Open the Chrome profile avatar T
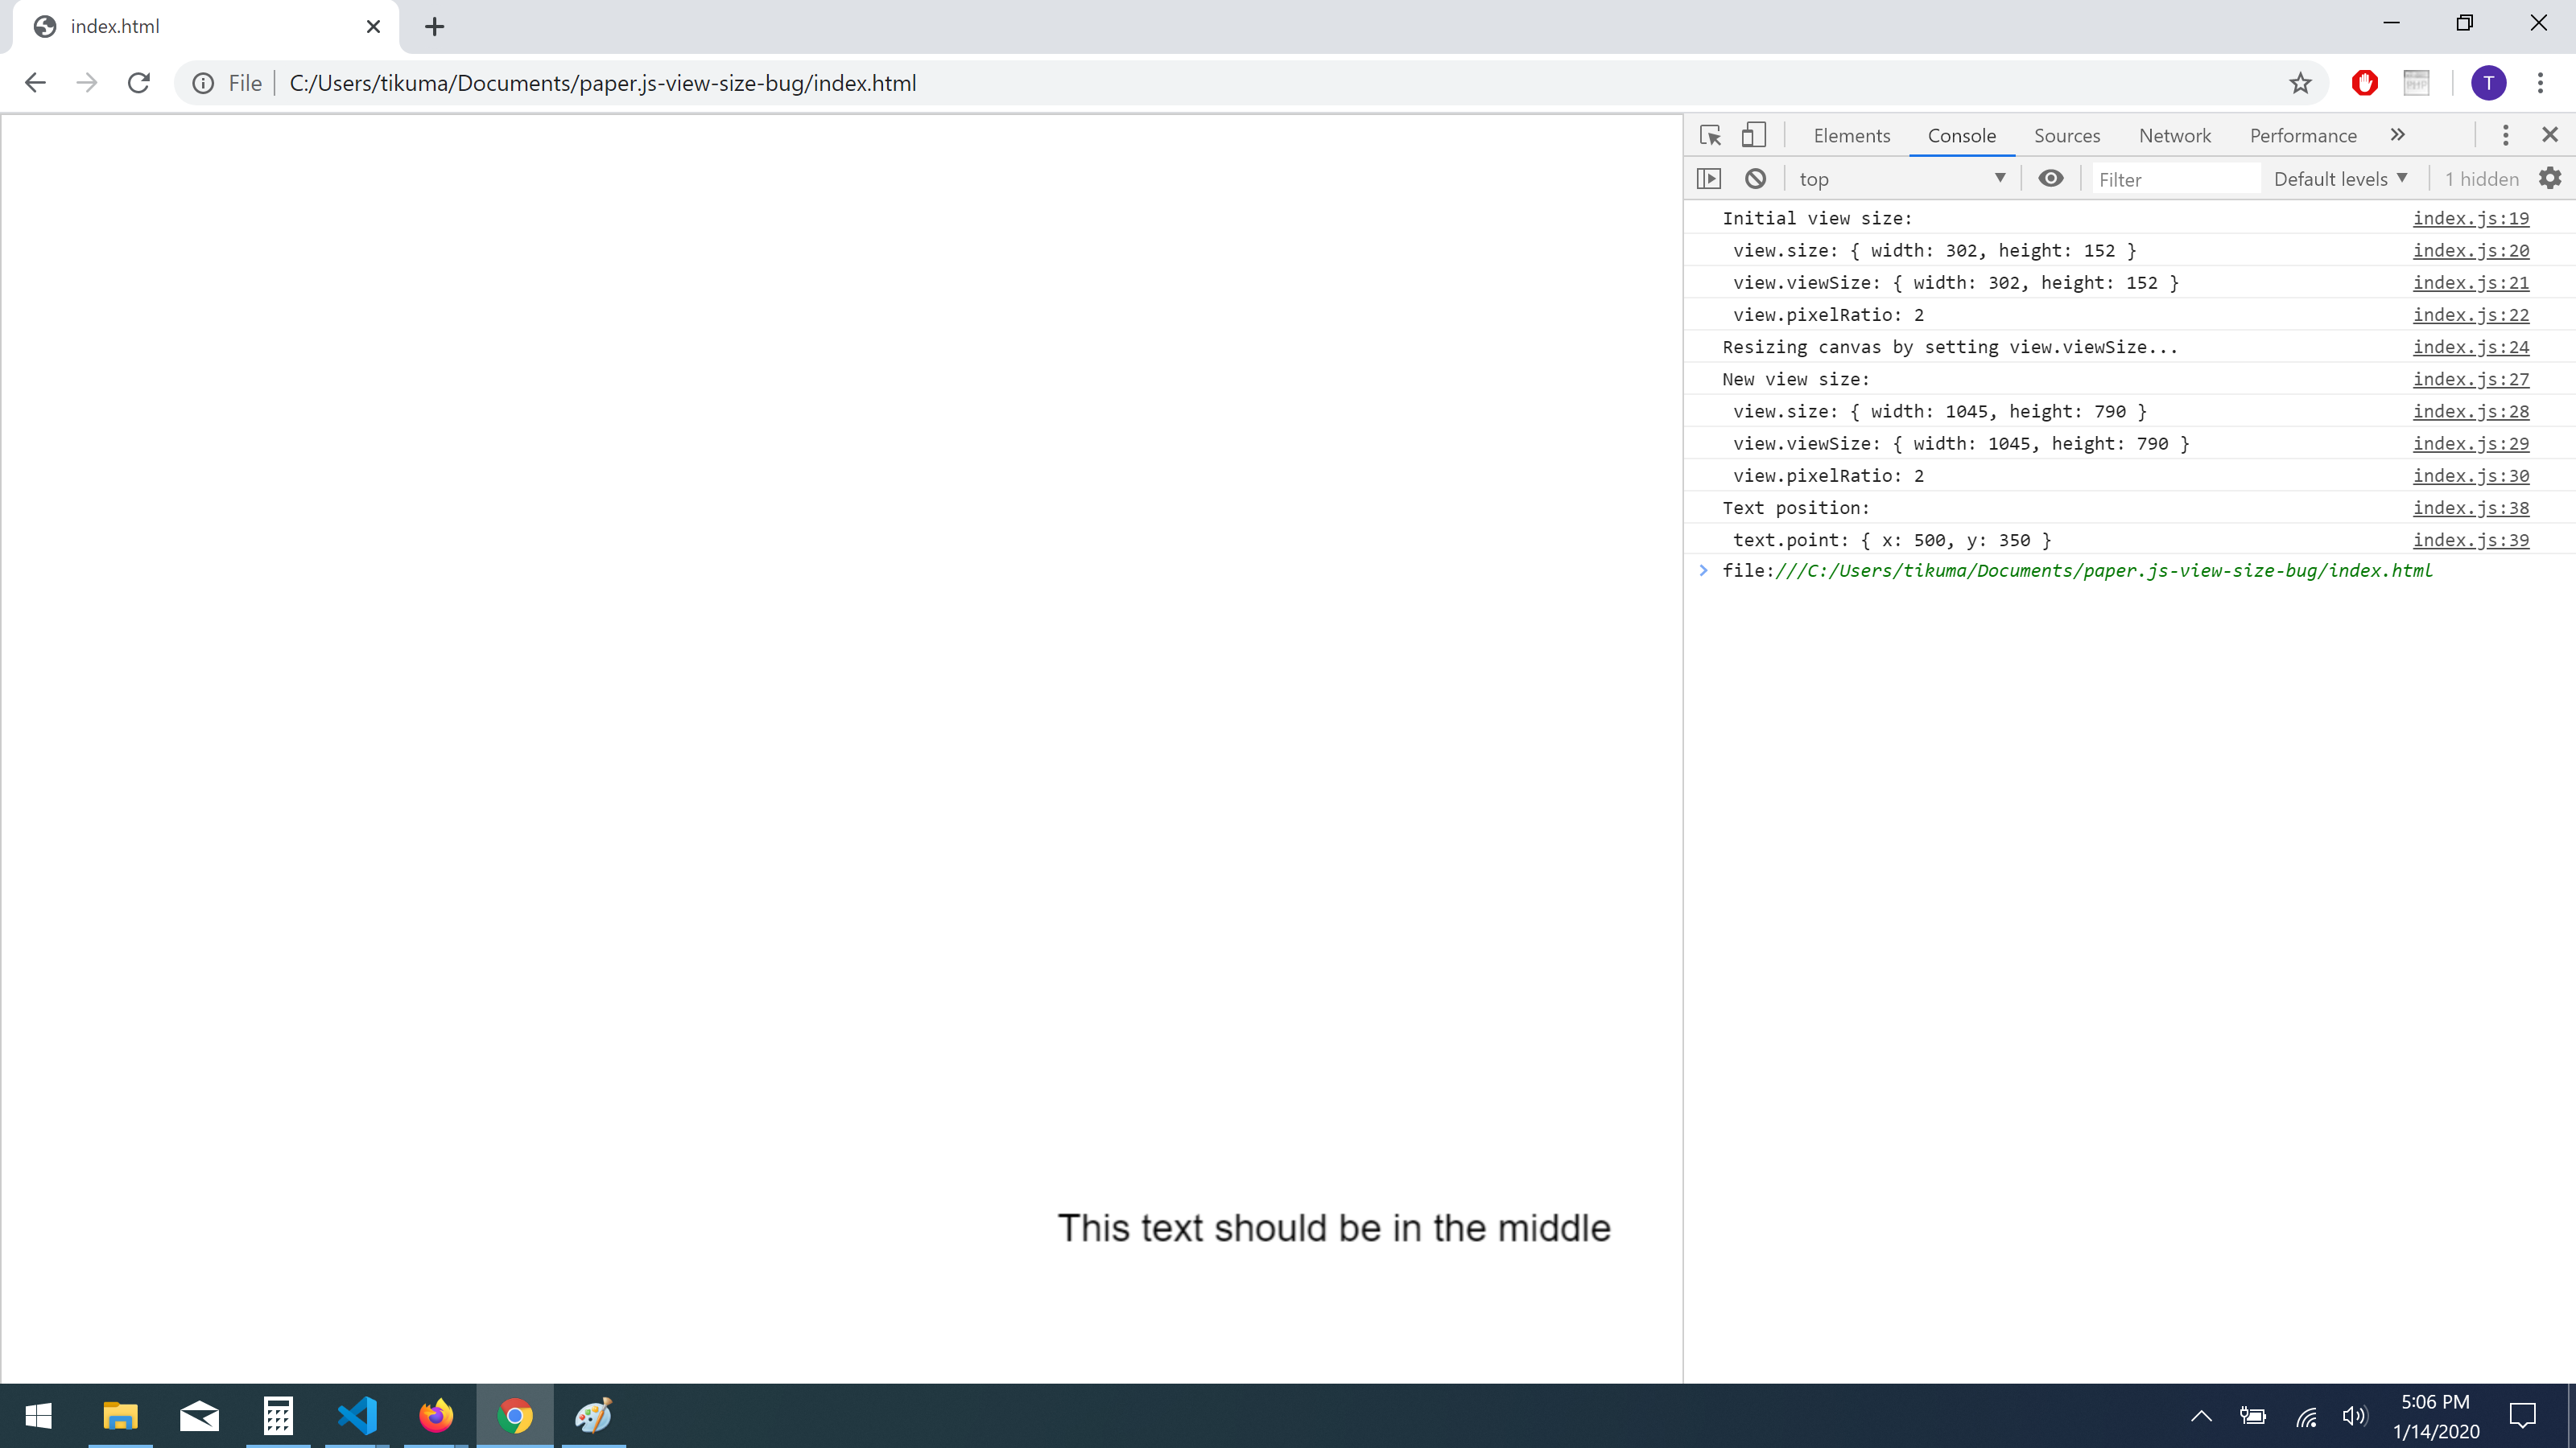 2488,83
